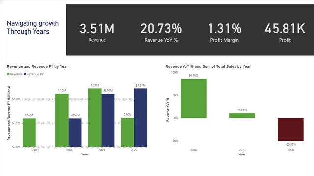Click the "10.22%" data label

click(x=242, y=110)
